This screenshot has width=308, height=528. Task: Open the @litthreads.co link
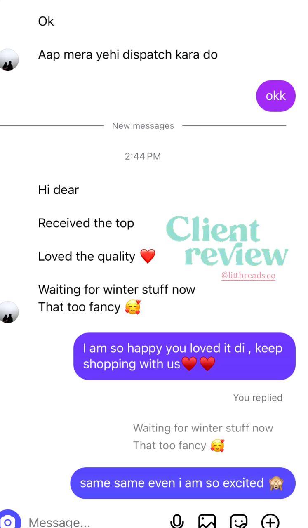tap(248, 276)
